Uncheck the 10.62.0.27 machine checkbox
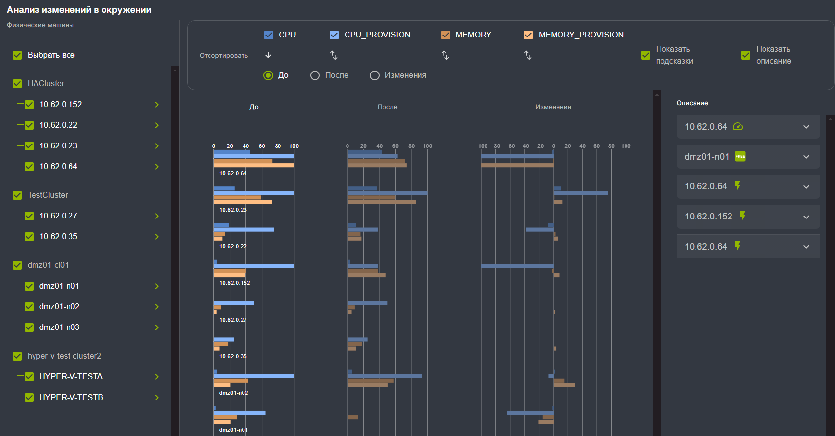Image resolution: width=835 pixels, height=436 pixels. tap(29, 216)
